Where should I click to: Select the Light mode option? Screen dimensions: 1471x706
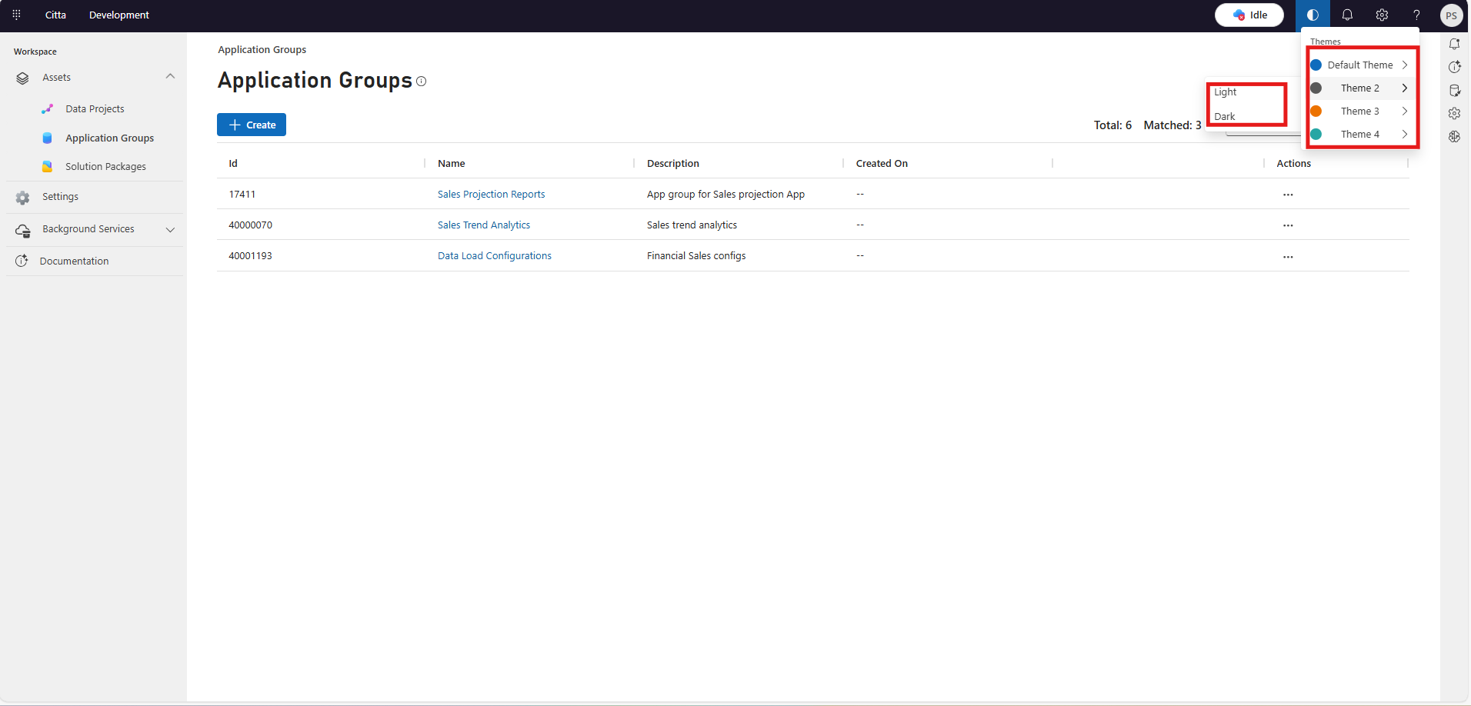pyautogui.click(x=1226, y=92)
